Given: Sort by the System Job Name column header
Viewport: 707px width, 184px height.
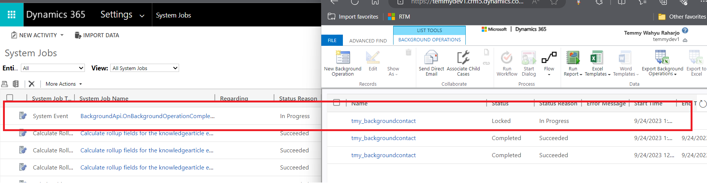Looking at the screenshot, I should point(104,98).
